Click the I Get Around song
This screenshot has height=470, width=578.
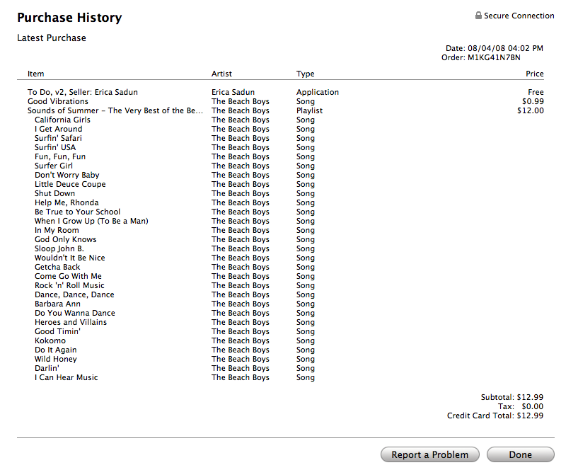coord(58,129)
